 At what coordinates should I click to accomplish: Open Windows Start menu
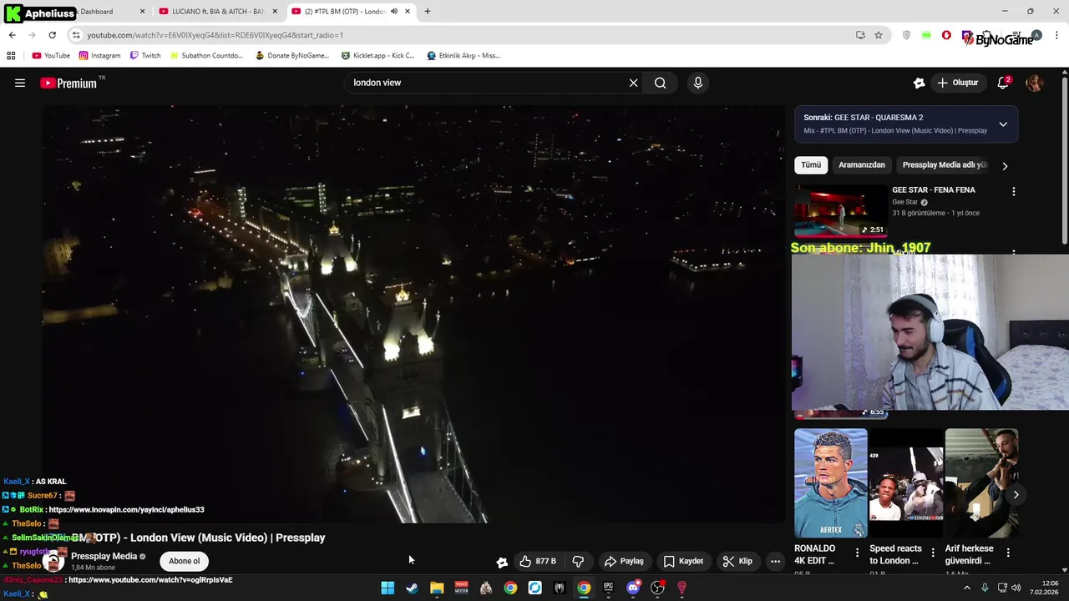388,588
